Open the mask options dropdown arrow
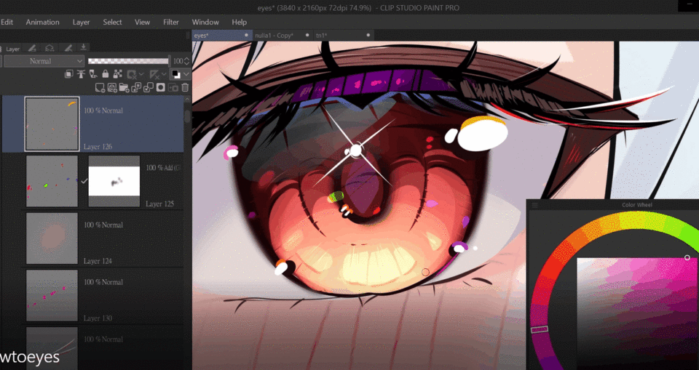The width and height of the screenshot is (699, 370). click(x=141, y=74)
